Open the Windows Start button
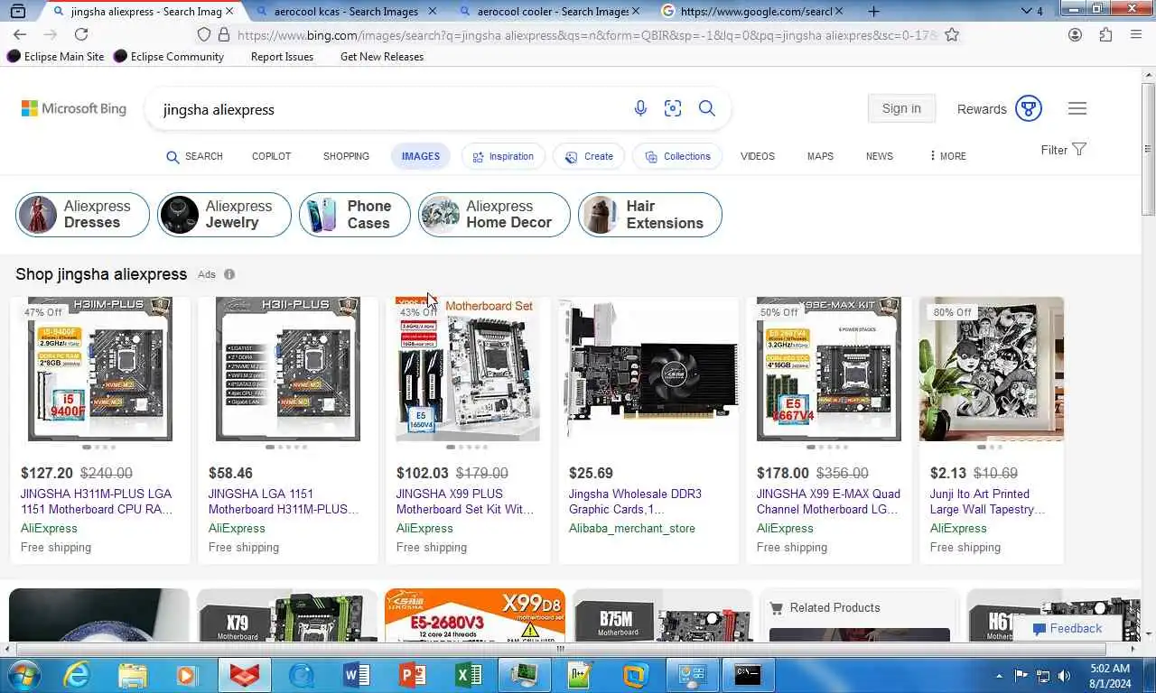 (x=22, y=675)
